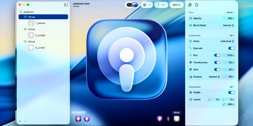This screenshot has height=126, width=253.
Task: Select the 2_circle2 layer
Action: coord(40,35)
